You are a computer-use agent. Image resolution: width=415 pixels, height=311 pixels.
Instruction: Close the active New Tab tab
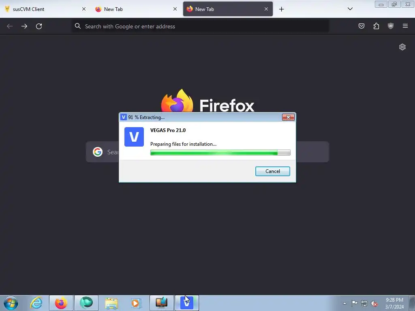(266, 9)
